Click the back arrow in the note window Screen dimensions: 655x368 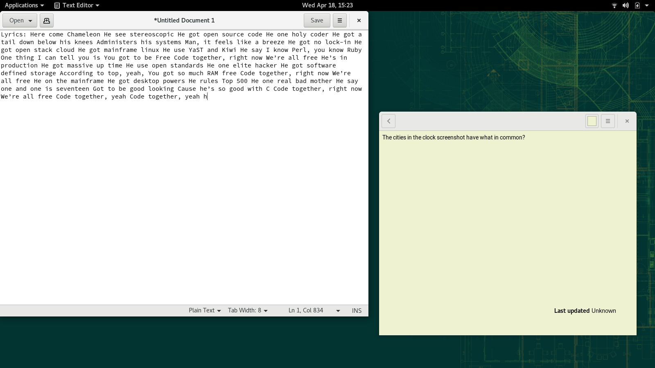coord(388,121)
